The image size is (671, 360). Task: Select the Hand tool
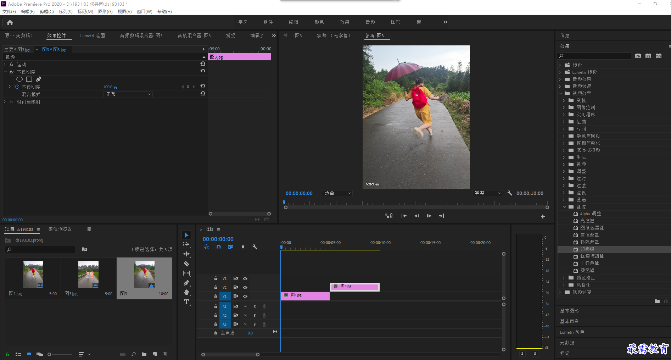(x=186, y=292)
